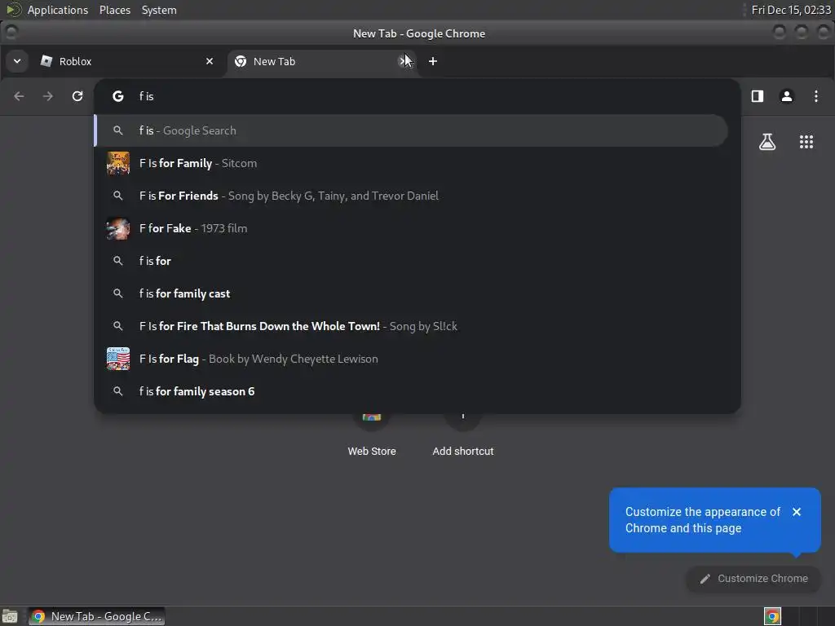Viewport: 835px width, 626px height.
Task: Choose 'F Is for Flag' book suggestion
Action: (x=411, y=359)
